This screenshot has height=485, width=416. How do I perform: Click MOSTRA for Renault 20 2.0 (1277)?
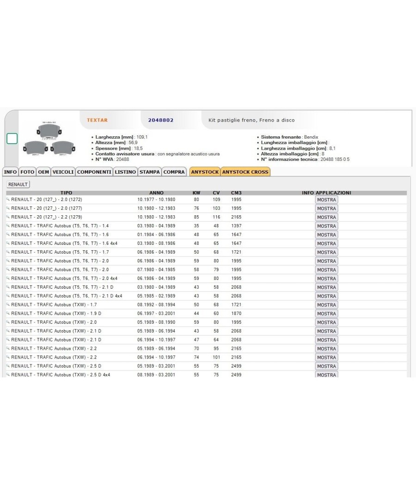point(326,208)
